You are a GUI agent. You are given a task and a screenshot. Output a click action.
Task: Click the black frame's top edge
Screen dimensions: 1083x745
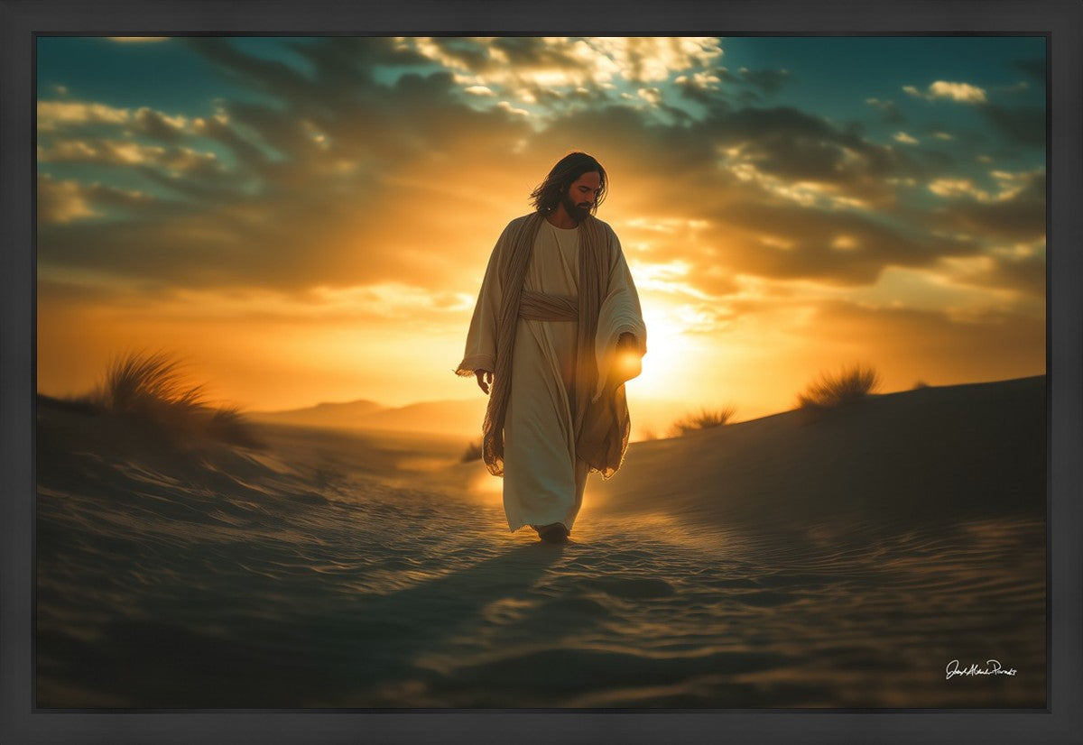pyautogui.click(x=541, y=16)
